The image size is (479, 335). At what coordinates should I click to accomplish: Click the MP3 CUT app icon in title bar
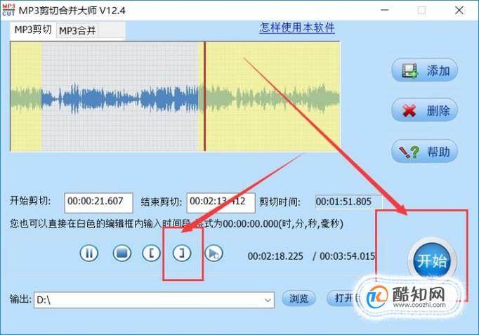tap(8, 10)
